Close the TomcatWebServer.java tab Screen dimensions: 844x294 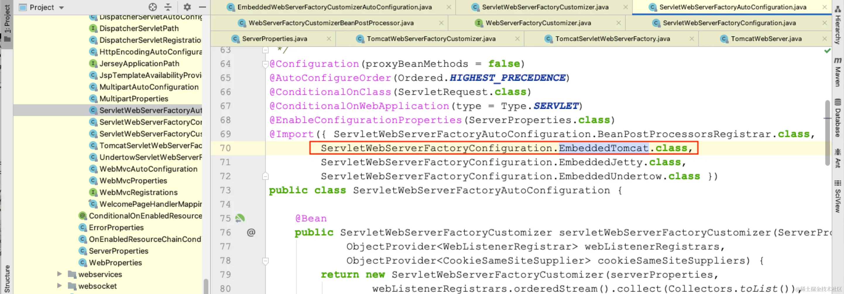click(x=825, y=39)
